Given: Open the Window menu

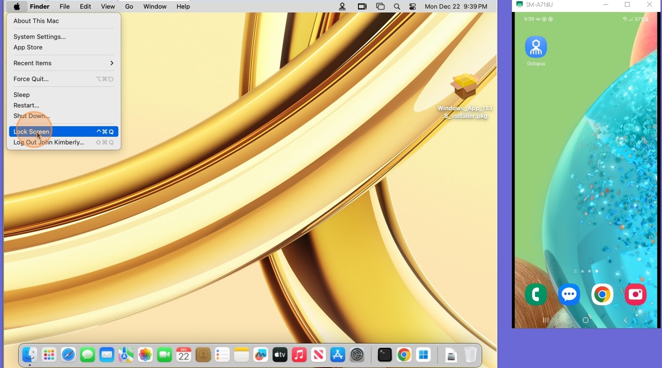Looking at the screenshot, I should click(x=155, y=7).
